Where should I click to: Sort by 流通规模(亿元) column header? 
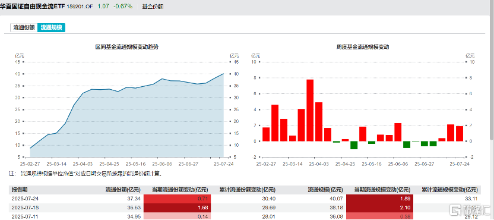(x=325, y=190)
